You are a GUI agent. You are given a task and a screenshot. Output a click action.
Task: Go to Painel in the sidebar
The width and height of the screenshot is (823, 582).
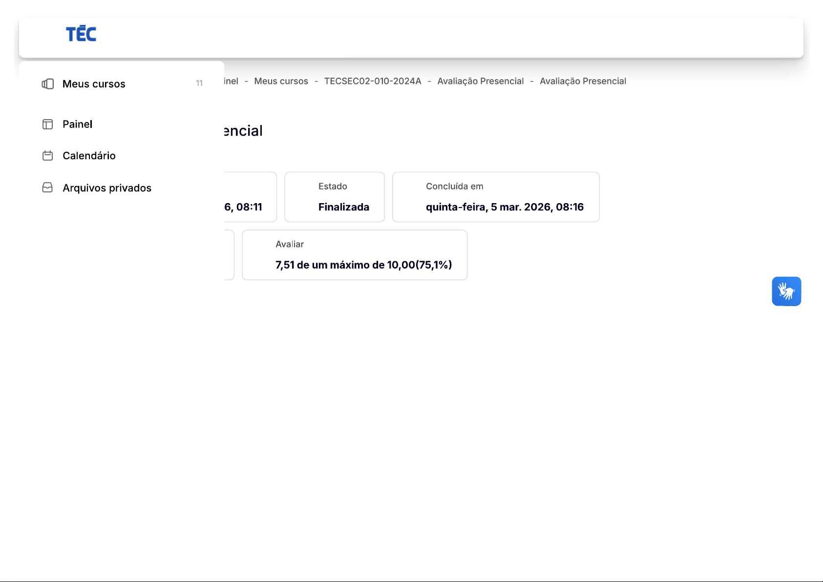pos(77,125)
